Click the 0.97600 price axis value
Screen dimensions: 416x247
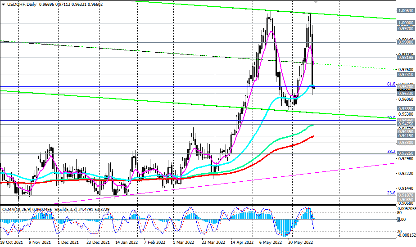[406, 69]
